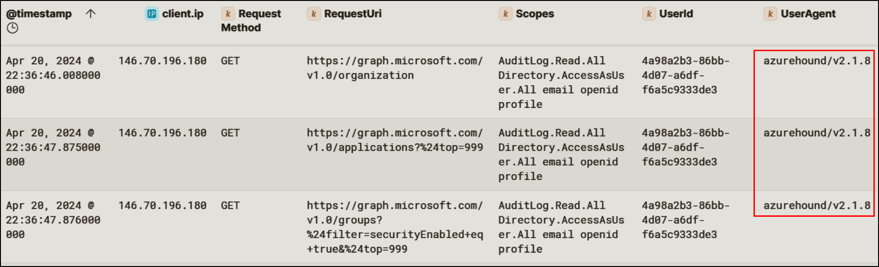
Task: Click the keyword icon beside UserId
Action: (x=649, y=14)
